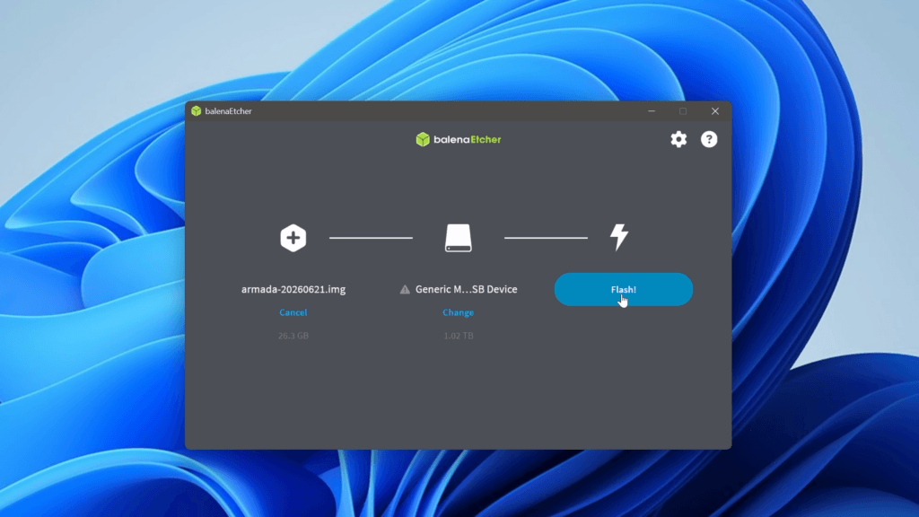Click the 1.02 TB drive size text
The width and height of the screenshot is (919, 517).
coord(459,336)
